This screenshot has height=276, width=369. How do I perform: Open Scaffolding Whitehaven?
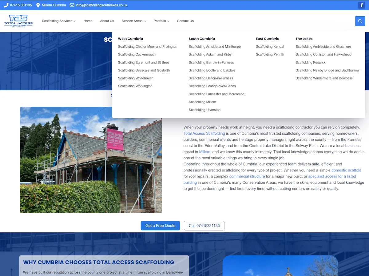136,78
